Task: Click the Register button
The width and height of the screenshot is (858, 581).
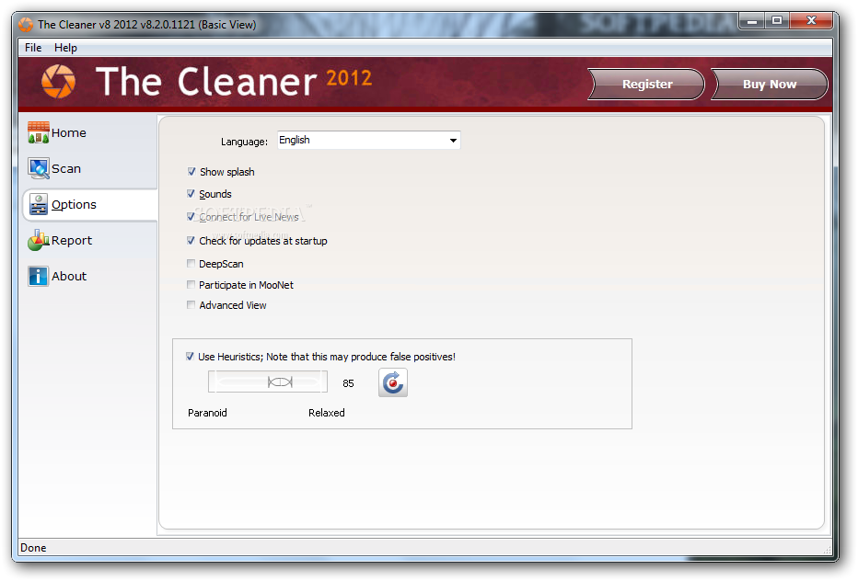Action: [647, 85]
